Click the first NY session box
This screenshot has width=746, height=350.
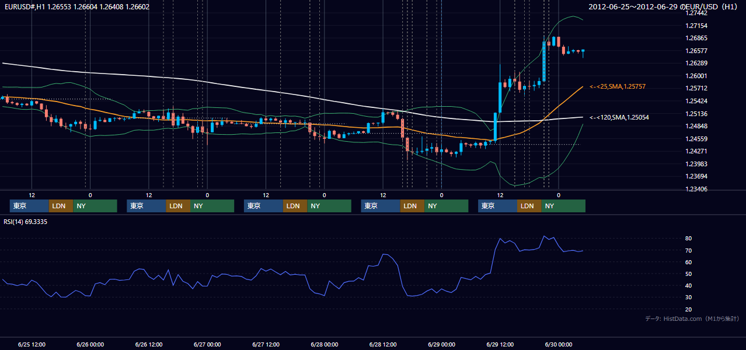pyautogui.click(x=95, y=206)
